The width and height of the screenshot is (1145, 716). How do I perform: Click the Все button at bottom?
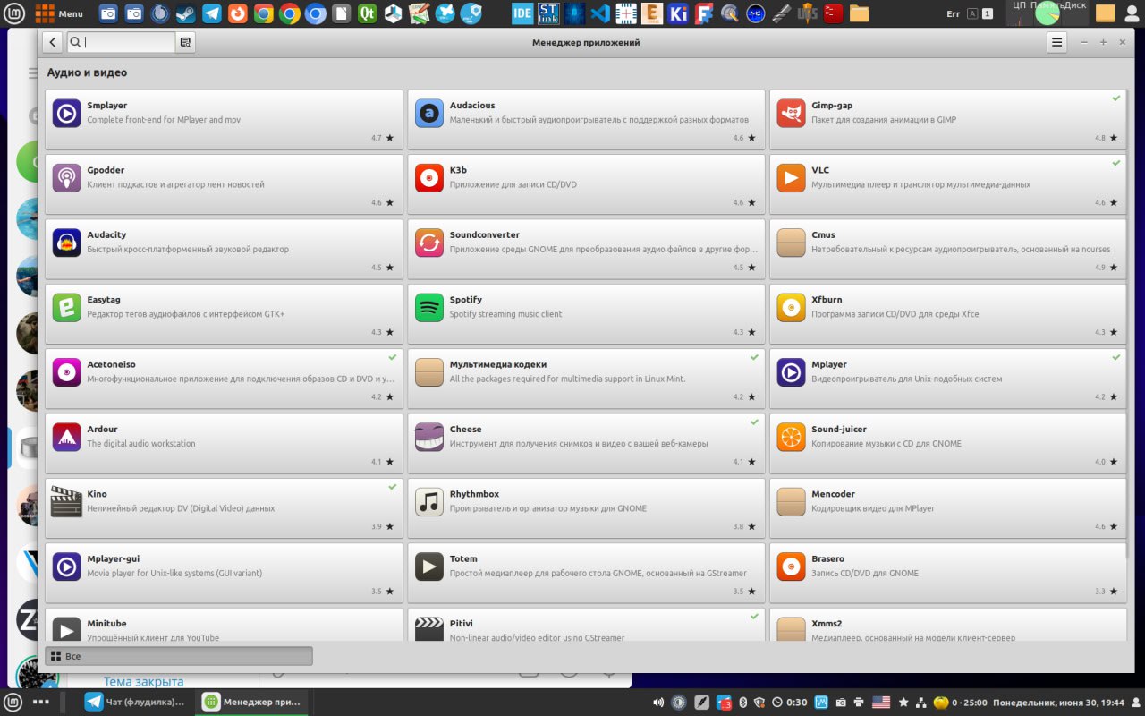point(179,656)
